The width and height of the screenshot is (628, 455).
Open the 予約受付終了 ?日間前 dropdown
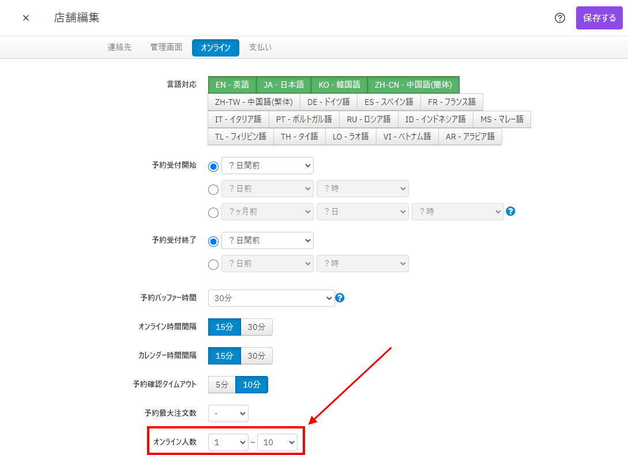(268, 240)
